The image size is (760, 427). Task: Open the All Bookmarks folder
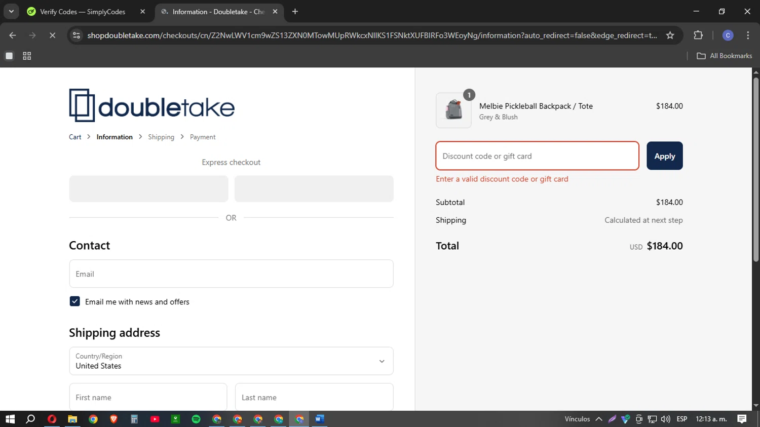pos(725,56)
